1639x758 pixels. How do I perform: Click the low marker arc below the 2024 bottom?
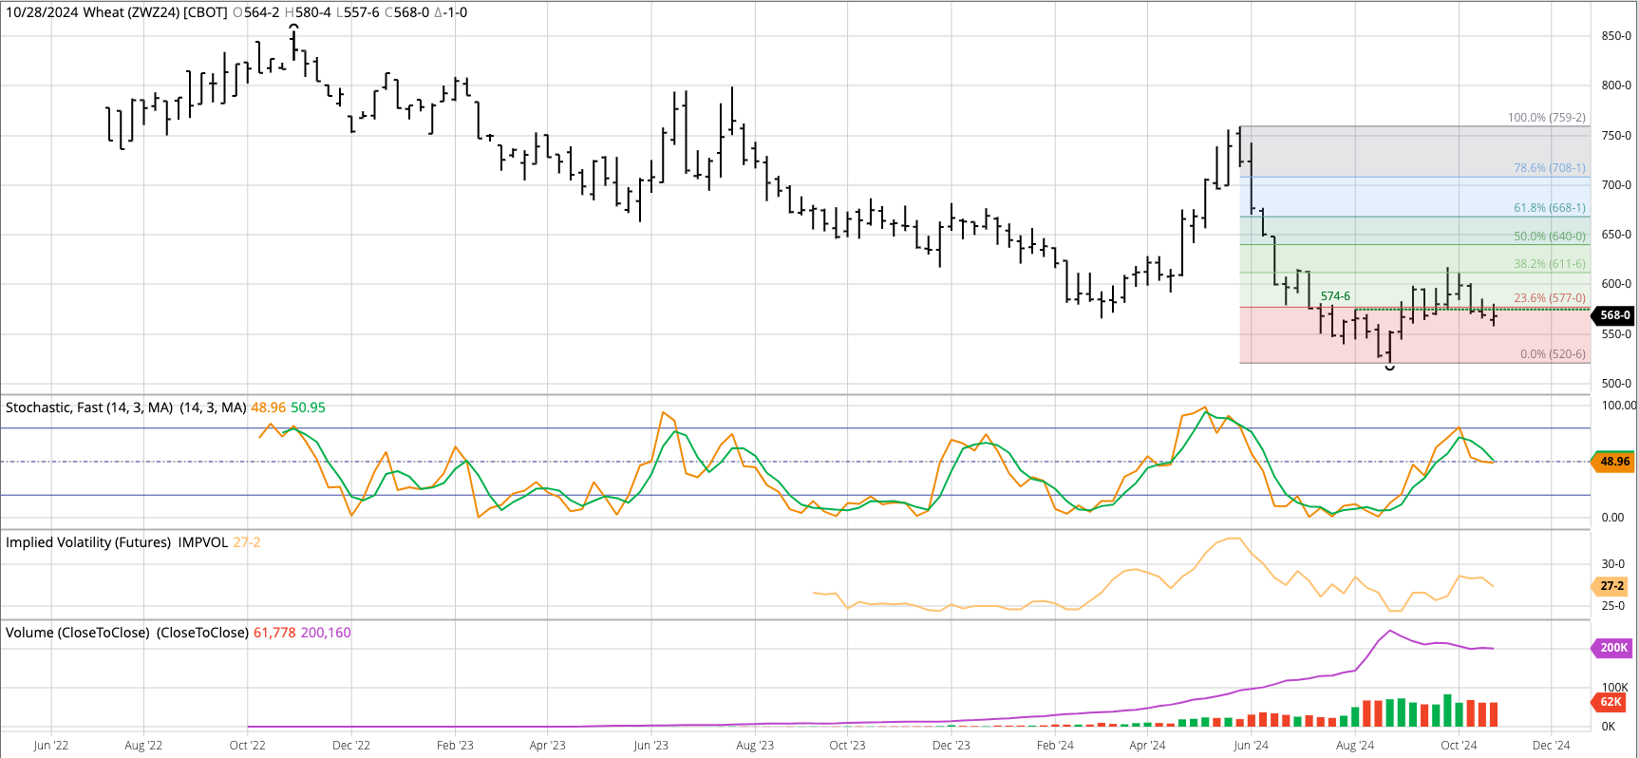[x=1390, y=368]
